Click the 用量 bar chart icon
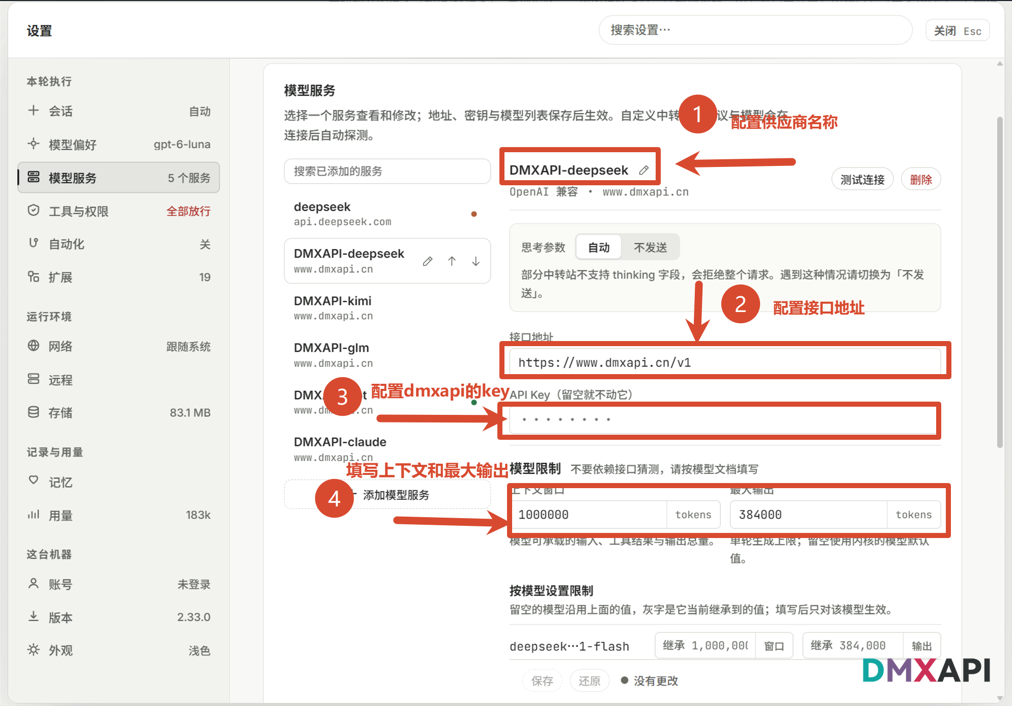This screenshot has height=706, width=1012. (x=34, y=515)
